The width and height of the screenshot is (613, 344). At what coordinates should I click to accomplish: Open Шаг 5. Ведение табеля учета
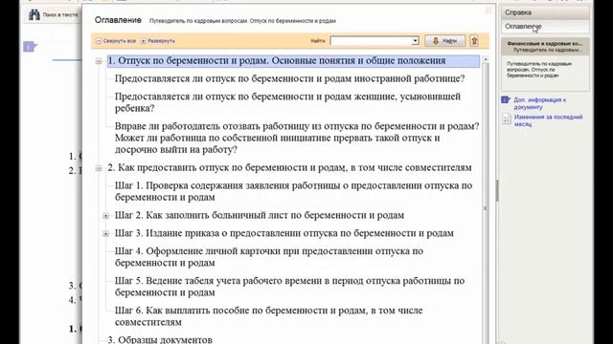(x=289, y=287)
